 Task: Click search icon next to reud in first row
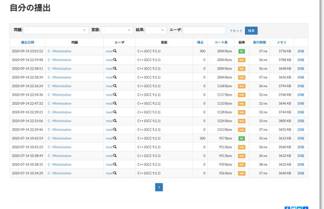click(x=115, y=51)
